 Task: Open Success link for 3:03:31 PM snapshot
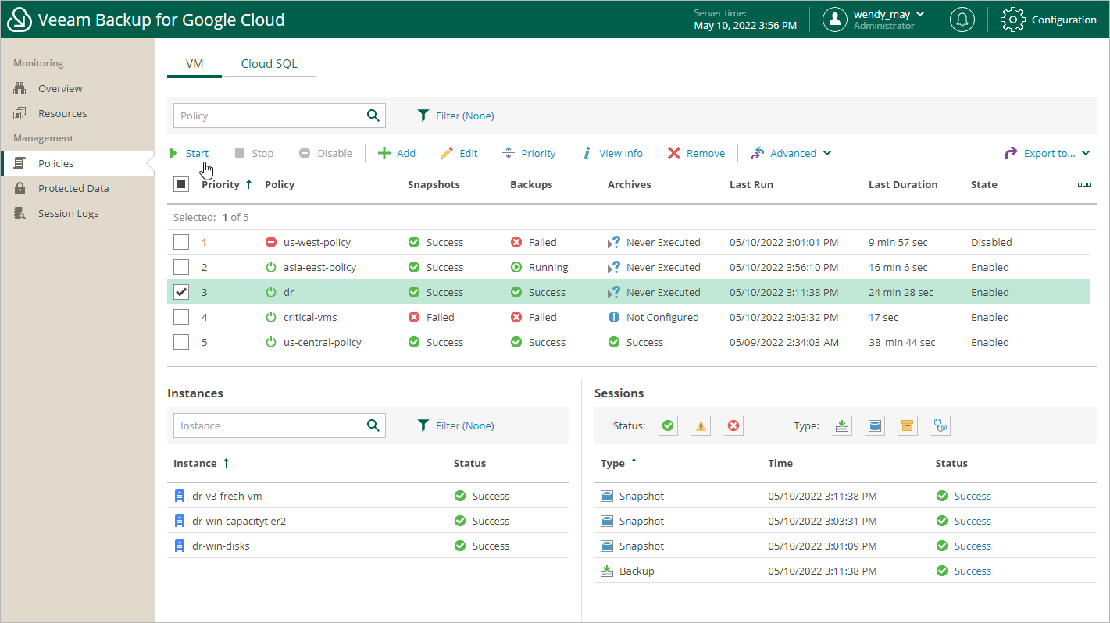tap(973, 521)
